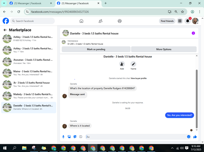Screen dimensions: 204x152
Task: Open site information icon in address bar
Action: point(27,12)
